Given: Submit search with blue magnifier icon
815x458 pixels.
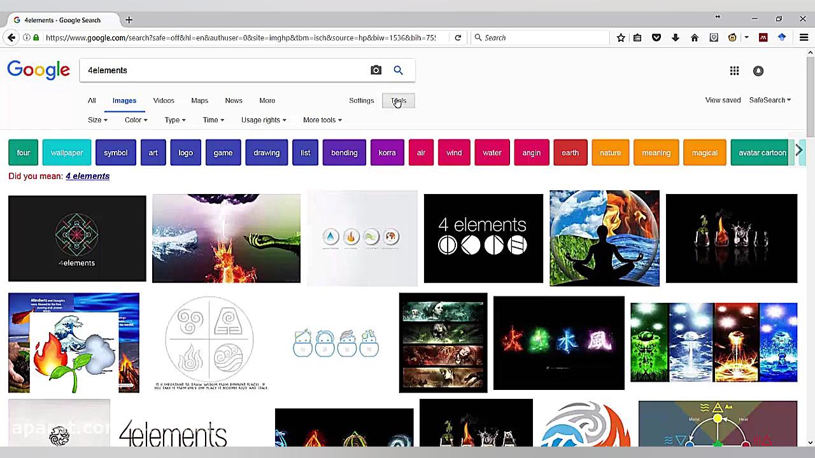Looking at the screenshot, I should click(x=399, y=70).
